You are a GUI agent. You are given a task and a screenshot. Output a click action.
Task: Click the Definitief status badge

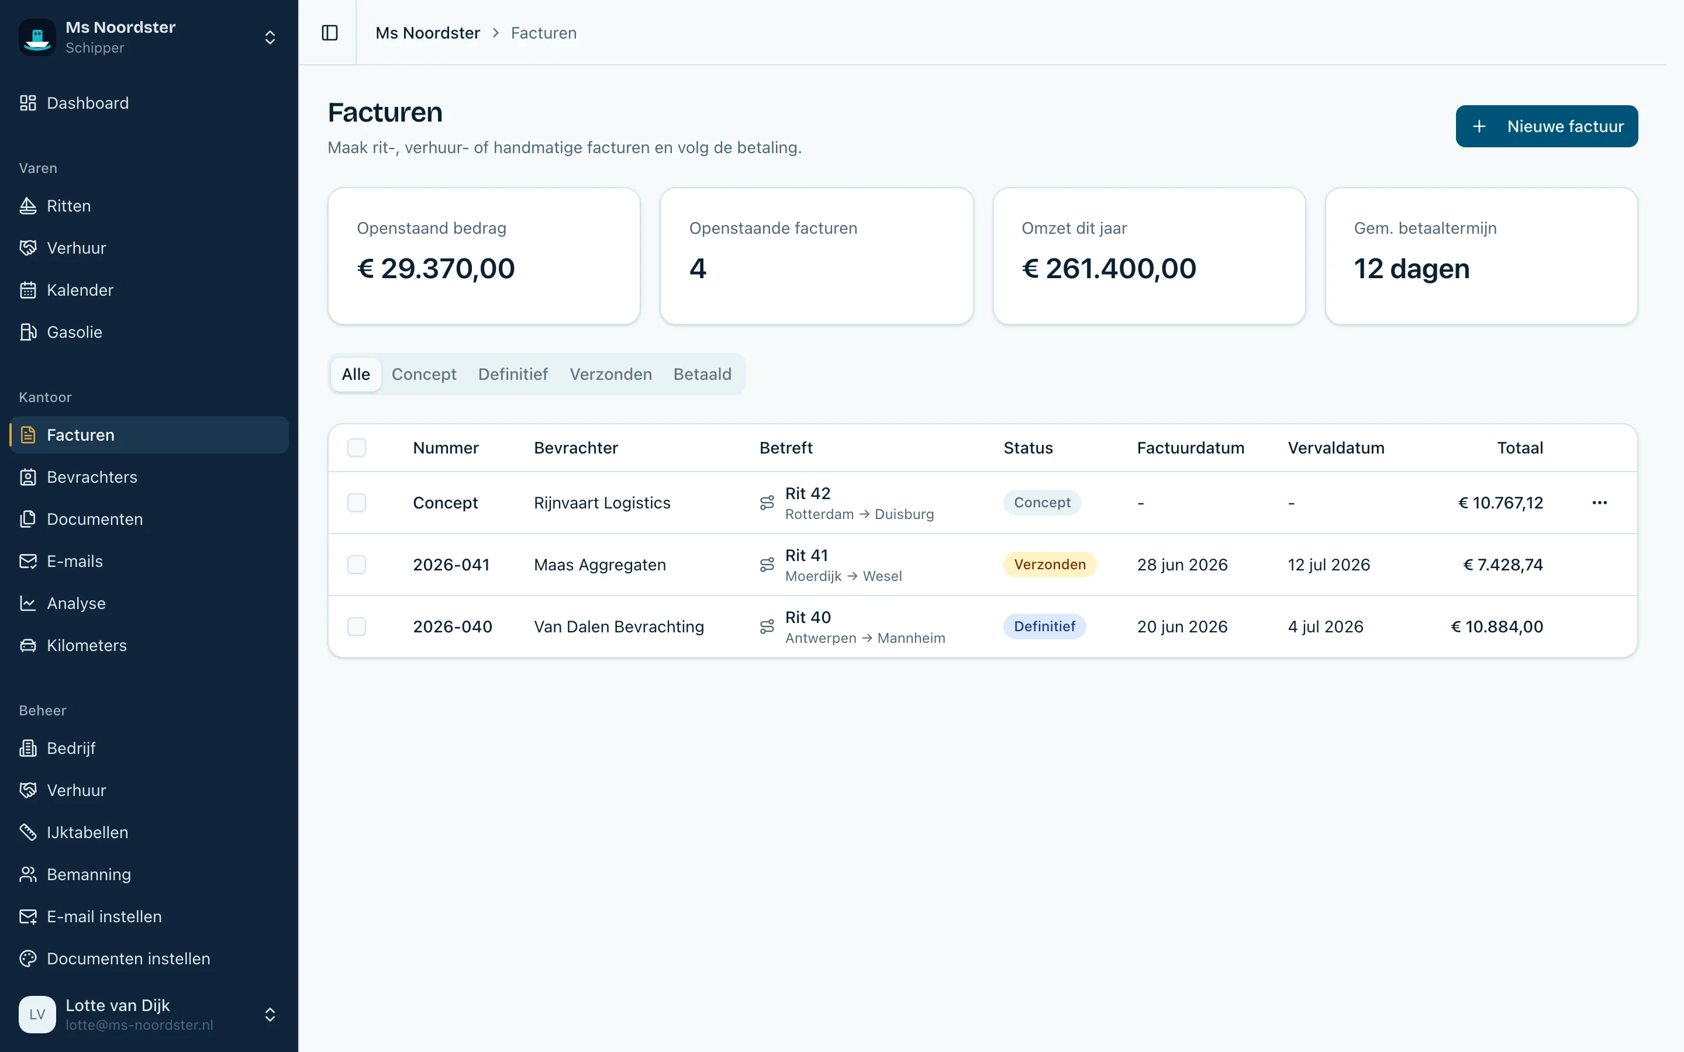pos(1044,626)
